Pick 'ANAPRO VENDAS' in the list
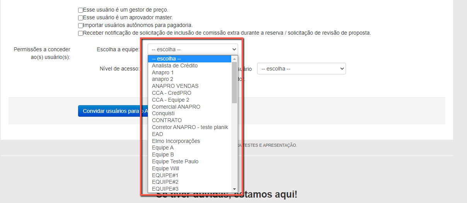The height and width of the screenshot is (203, 467). point(175,86)
